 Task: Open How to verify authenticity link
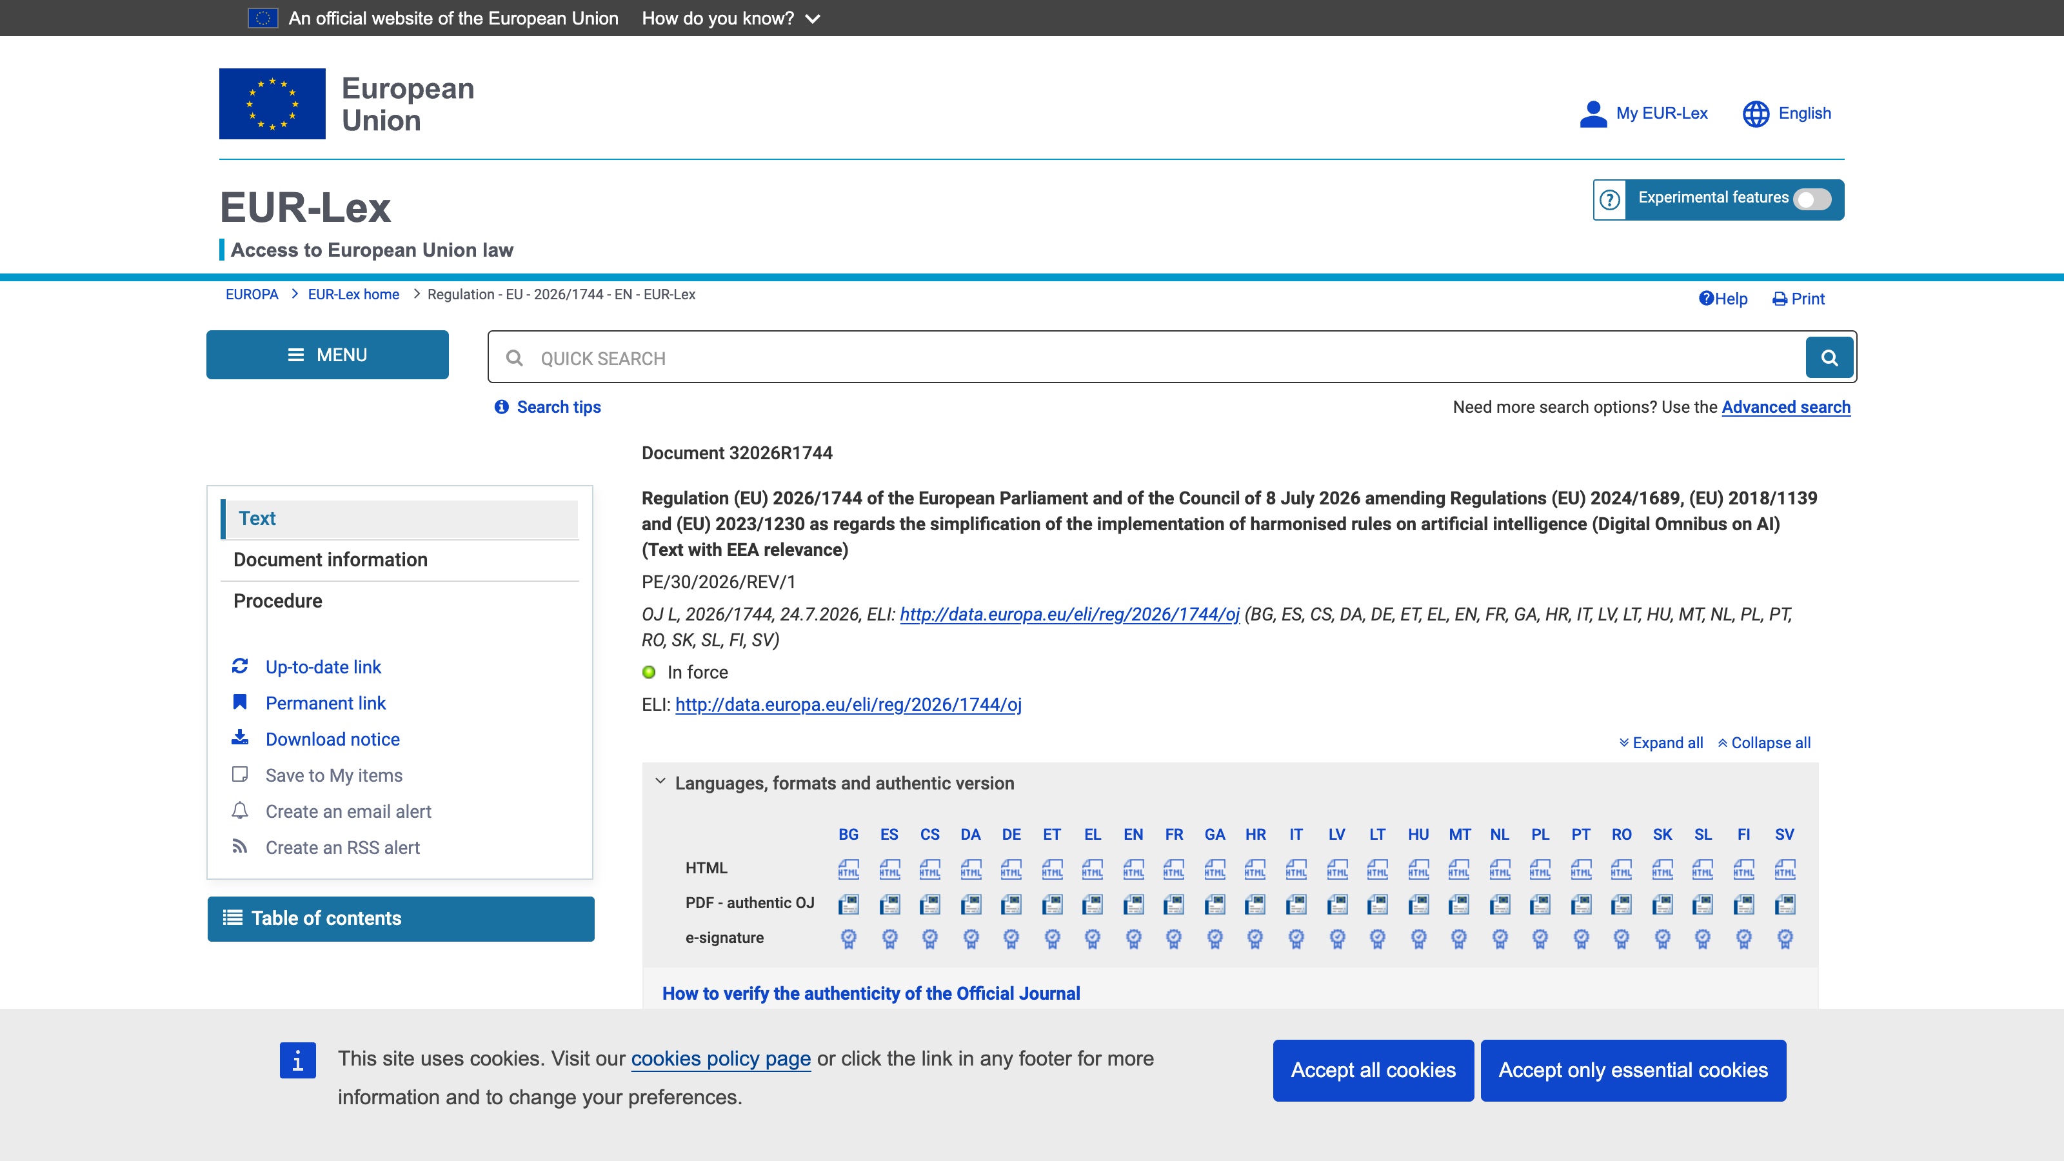click(x=871, y=993)
